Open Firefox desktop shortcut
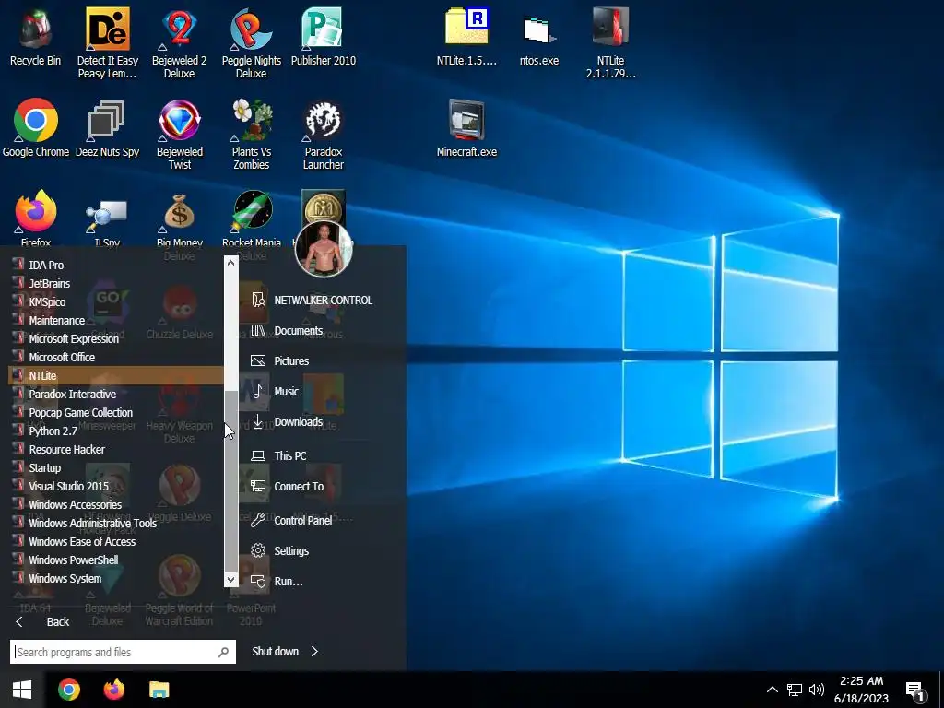 [x=36, y=218]
